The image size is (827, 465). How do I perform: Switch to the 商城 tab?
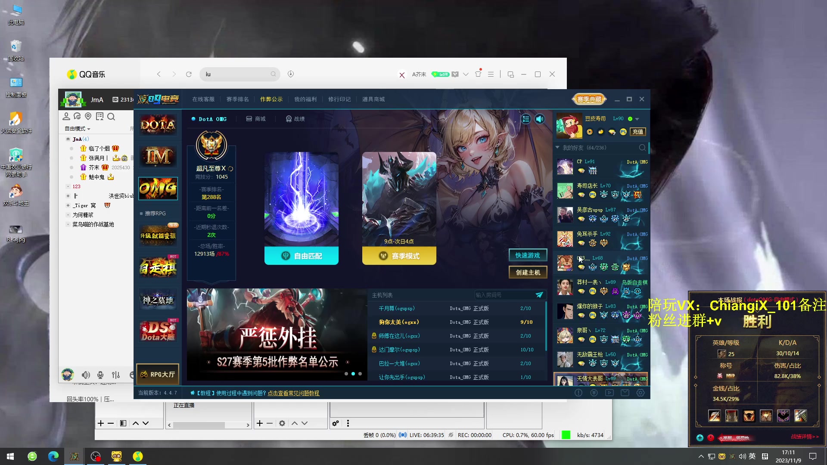tap(256, 119)
